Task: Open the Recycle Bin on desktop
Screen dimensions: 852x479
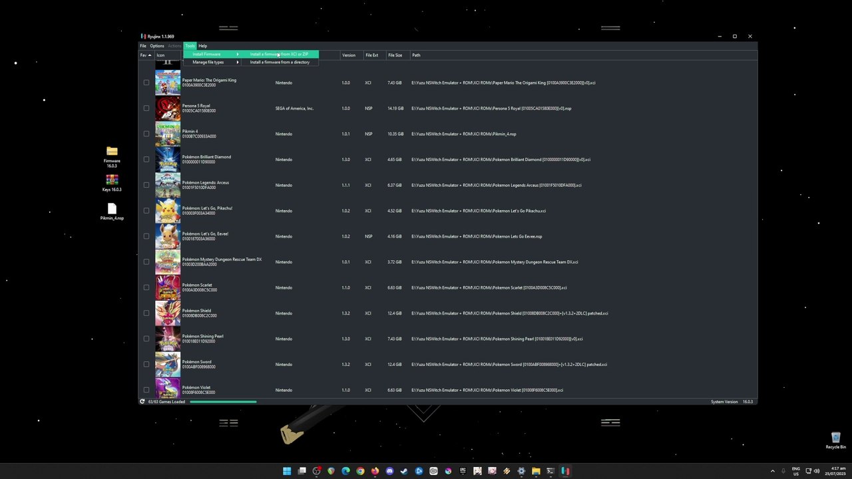Action: coord(835,440)
